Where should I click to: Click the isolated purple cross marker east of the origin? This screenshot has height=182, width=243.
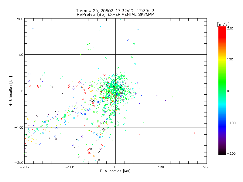tap(157, 95)
